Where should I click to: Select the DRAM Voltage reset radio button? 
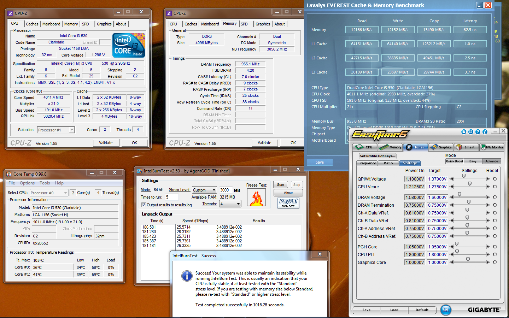click(x=495, y=197)
